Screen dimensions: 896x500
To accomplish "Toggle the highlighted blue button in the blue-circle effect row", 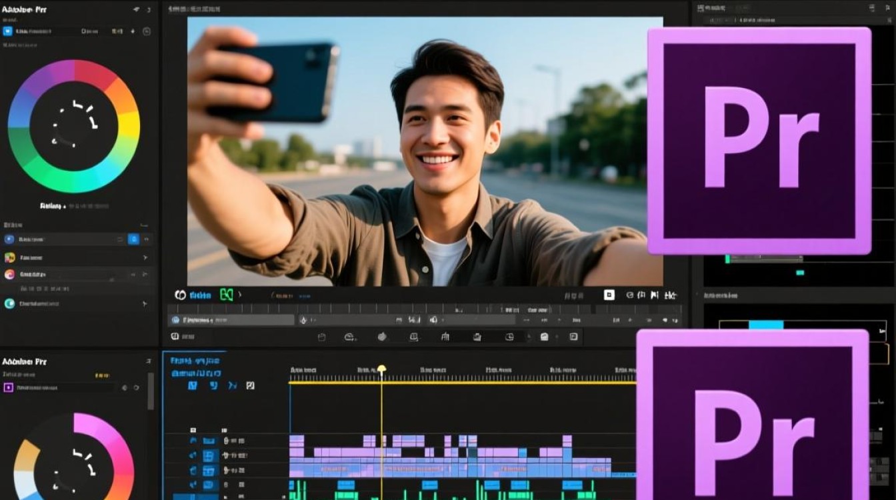I will coord(134,239).
